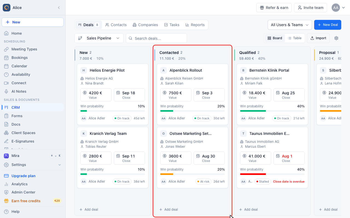Click Invite team
The width and height of the screenshot is (350, 218).
point(310,8)
